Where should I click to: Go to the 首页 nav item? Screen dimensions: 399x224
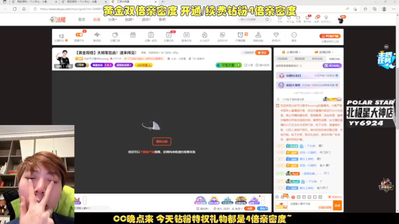(81, 19)
